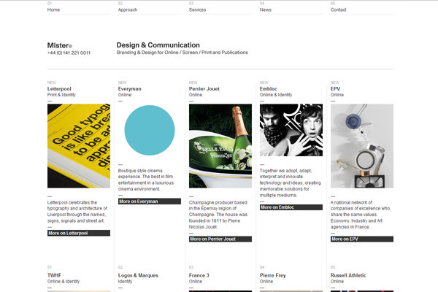
Task: Open the Home navigation item
Action: point(53,9)
